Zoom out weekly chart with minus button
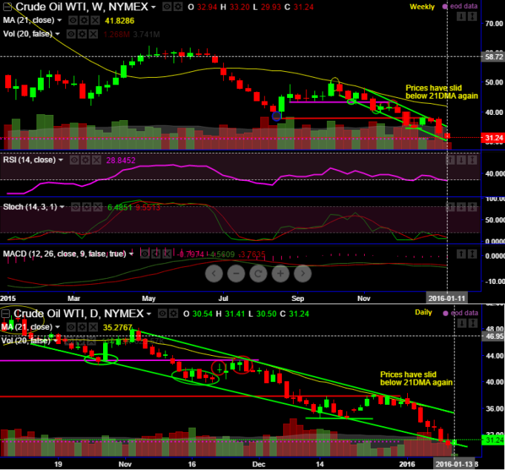Viewport: 505px width, 470px height. click(x=236, y=274)
